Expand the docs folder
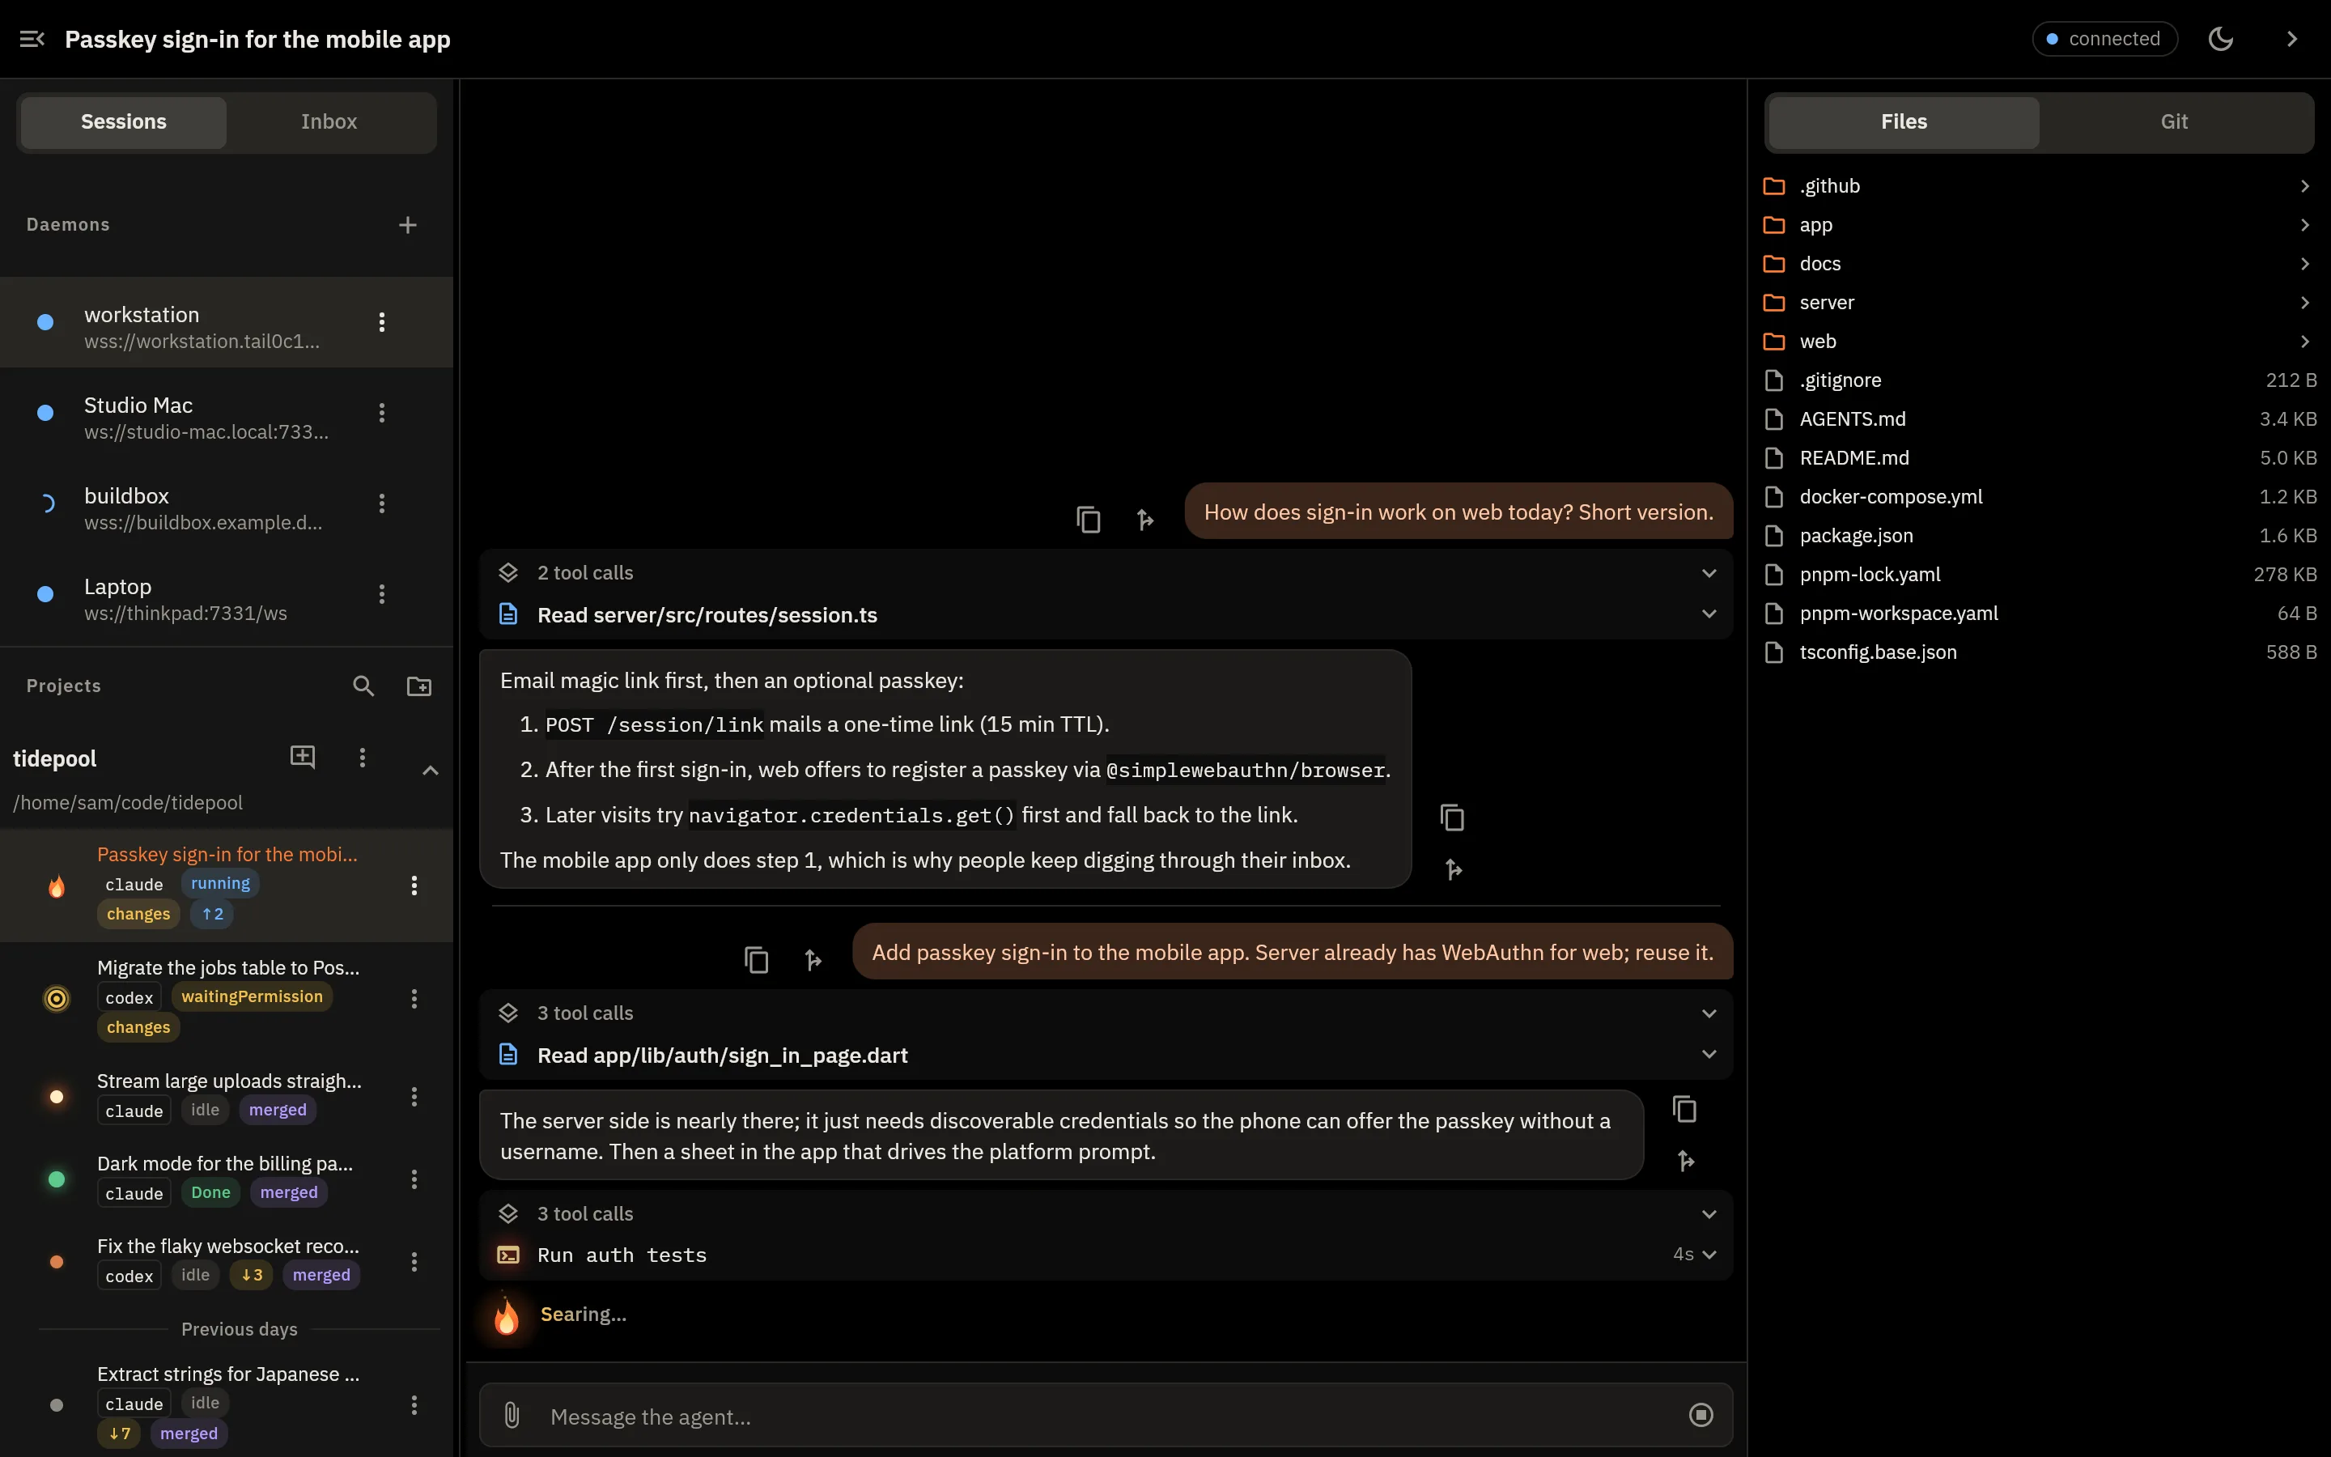2331x1457 pixels. tap(2039, 263)
